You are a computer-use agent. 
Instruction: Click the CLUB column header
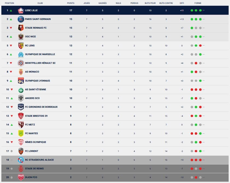coord(40,3)
